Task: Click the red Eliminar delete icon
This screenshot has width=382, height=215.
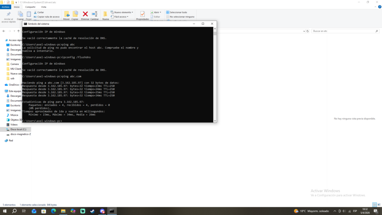Action: (x=85, y=15)
